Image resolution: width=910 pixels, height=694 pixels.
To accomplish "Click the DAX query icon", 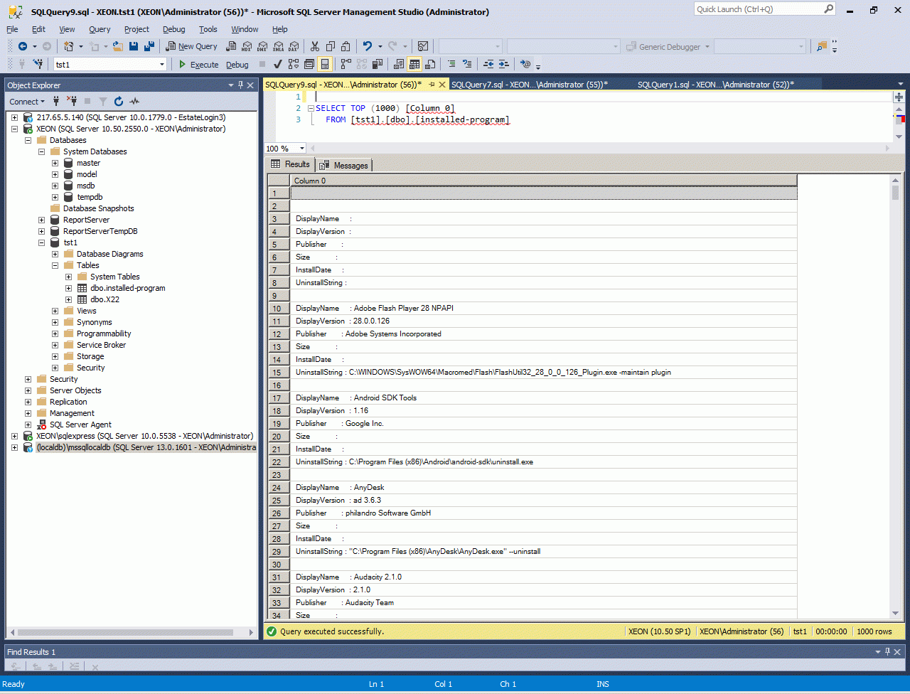I will tap(294, 46).
